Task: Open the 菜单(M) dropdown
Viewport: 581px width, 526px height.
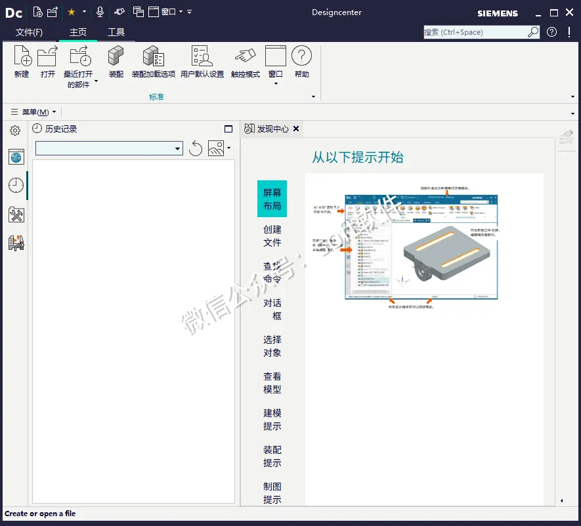Action: click(33, 111)
